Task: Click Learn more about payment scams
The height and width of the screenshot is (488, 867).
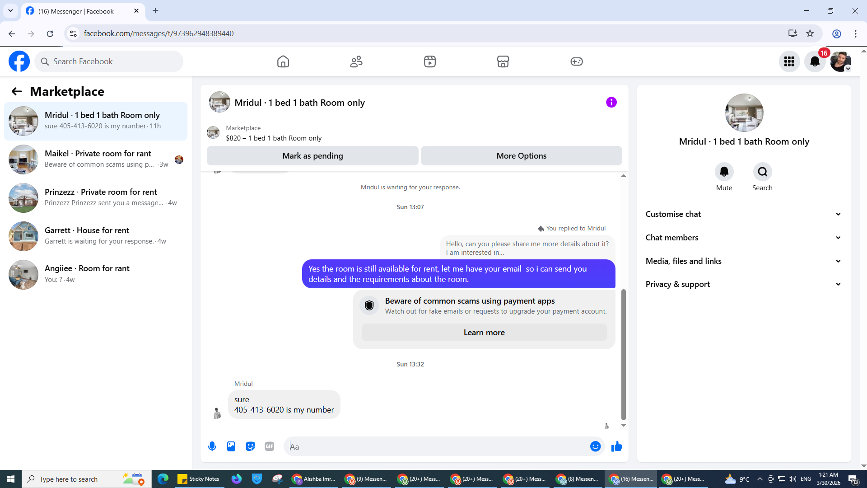Action: [x=484, y=333]
